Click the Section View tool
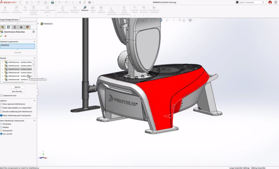The image size is (279, 169). coord(93,10)
